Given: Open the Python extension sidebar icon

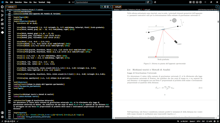Looking at the screenshot, I should (x=2, y=33).
